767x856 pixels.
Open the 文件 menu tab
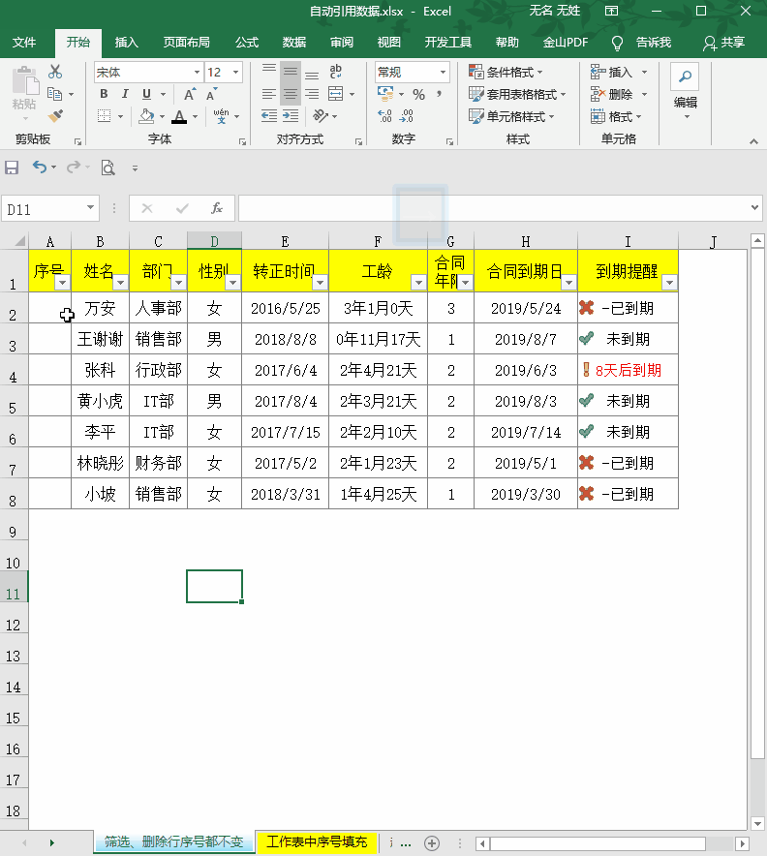pyautogui.click(x=24, y=43)
